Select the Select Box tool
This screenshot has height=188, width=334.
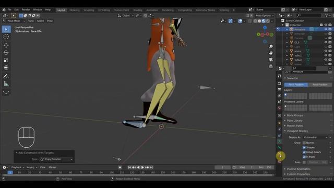(x=6, y=29)
